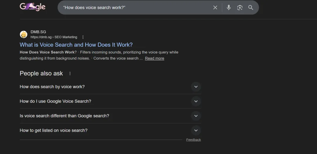Expand How do I use Google Voice Search?
Screen dimensions: 317x154
pos(110,101)
